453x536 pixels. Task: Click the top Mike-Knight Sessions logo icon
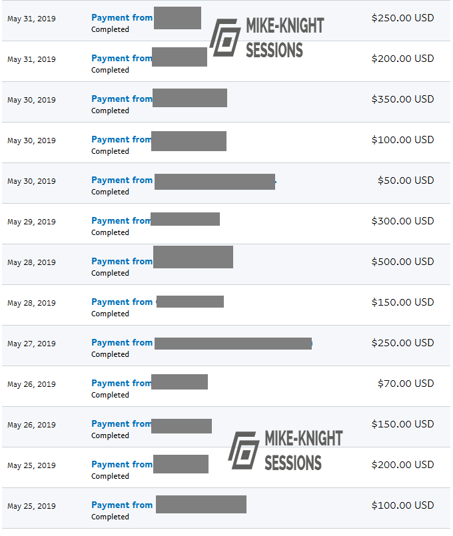pos(225,37)
